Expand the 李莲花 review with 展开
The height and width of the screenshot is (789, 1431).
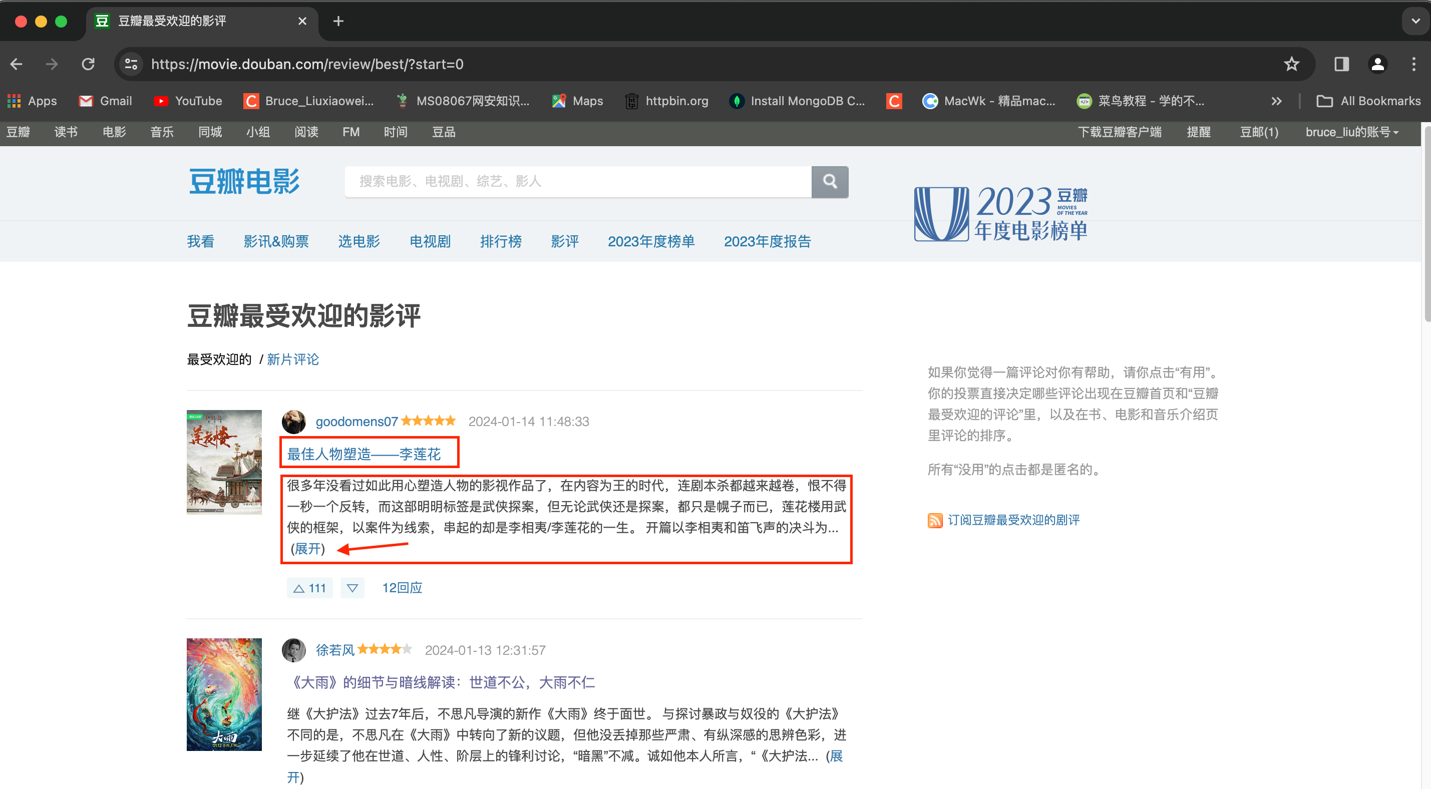(308, 549)
